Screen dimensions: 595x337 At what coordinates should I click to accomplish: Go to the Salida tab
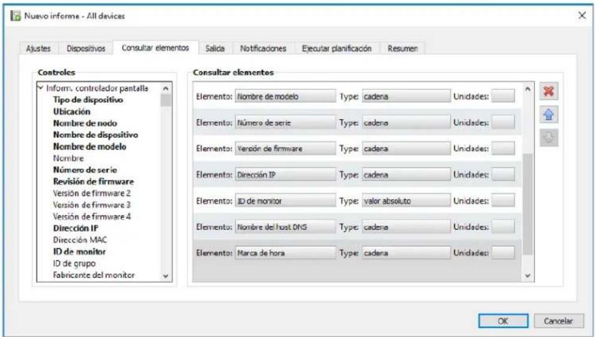click(x=215, y=49)
